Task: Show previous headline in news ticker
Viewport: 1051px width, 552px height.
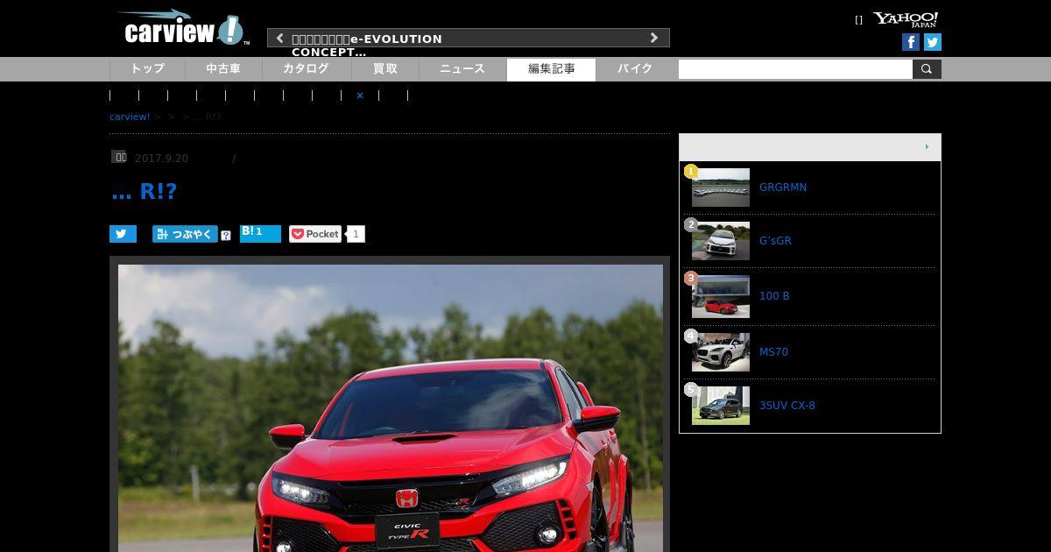Action: (x=279, y=38)
